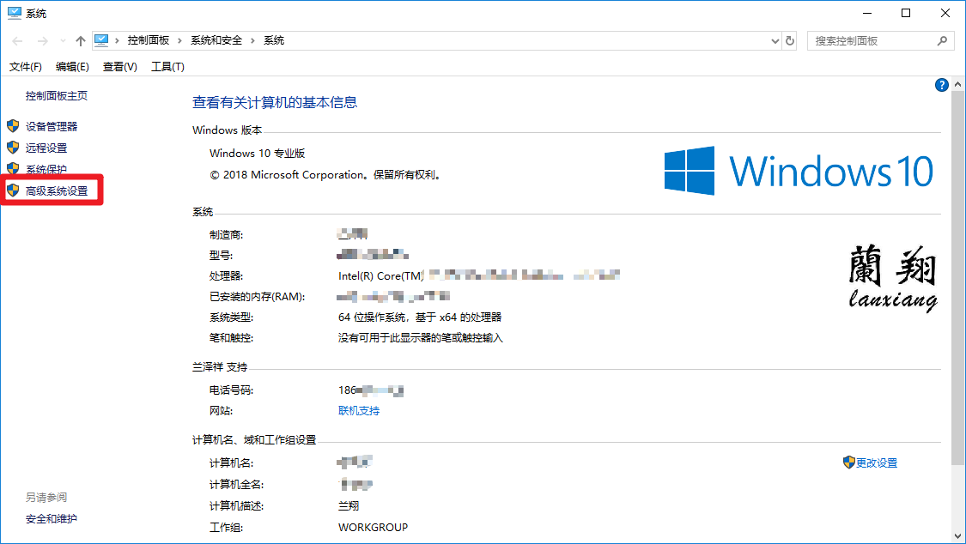Click the 没有可用于此显示器的笔或触控输入 text
Image resolution: width=966 pixels, height=544 pixels.
(421, 338)
